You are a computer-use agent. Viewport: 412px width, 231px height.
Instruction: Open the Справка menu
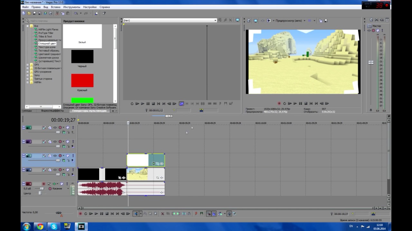(x=105, y=7)
